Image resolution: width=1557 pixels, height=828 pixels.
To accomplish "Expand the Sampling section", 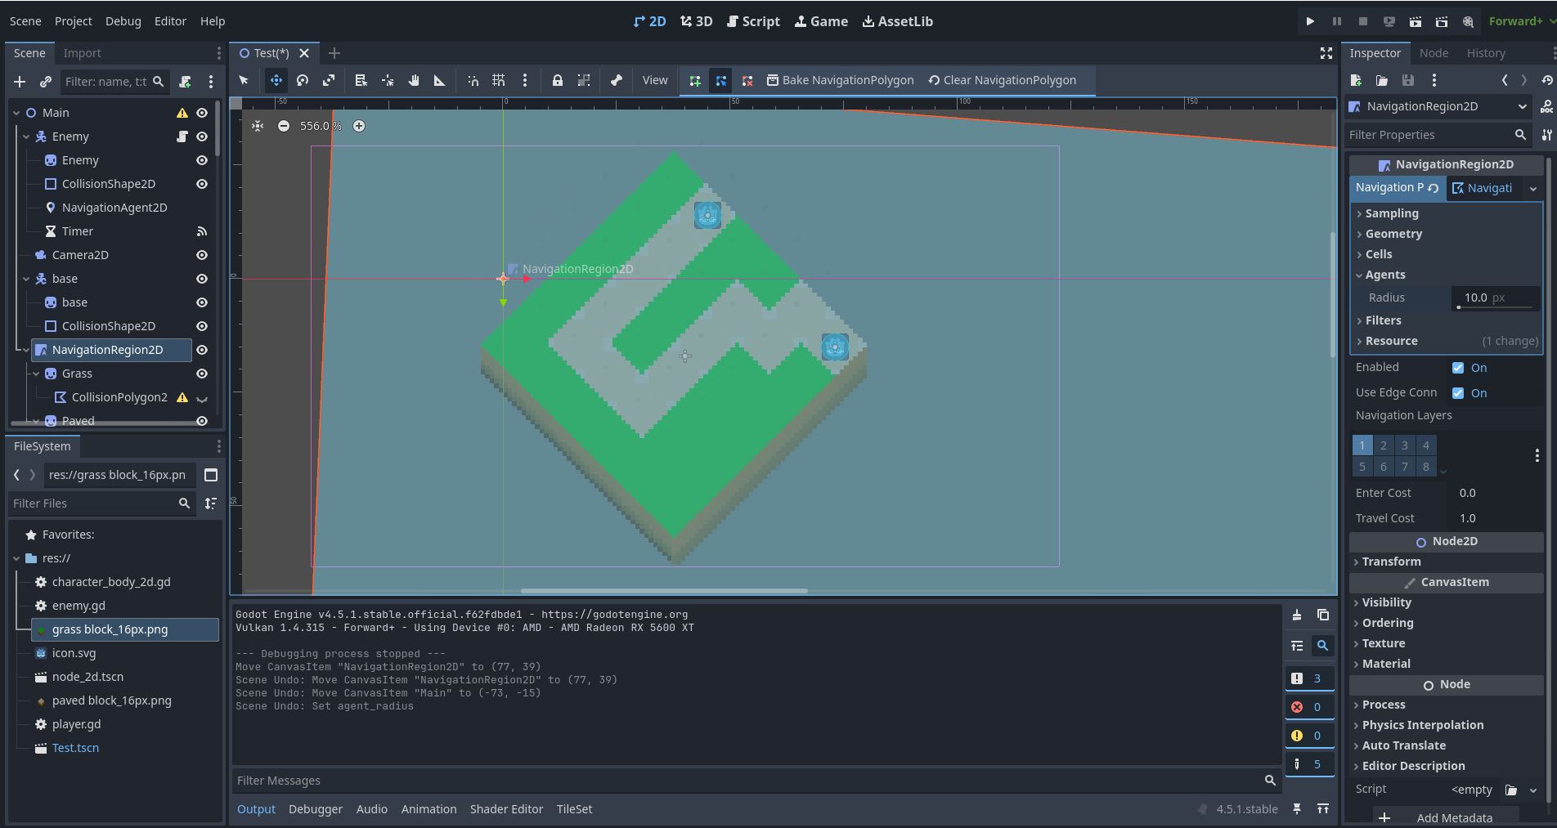I will pos(1392,213).
